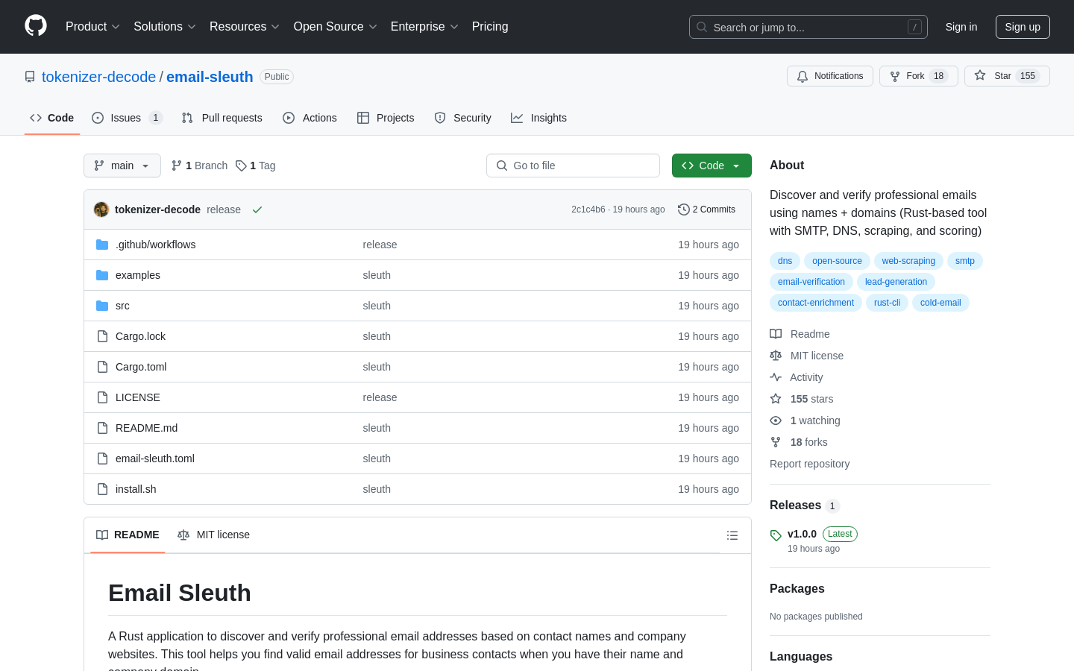Expand the Resources menu
The width and height of the screenshot is (1074, 671).
coord(245,27)
